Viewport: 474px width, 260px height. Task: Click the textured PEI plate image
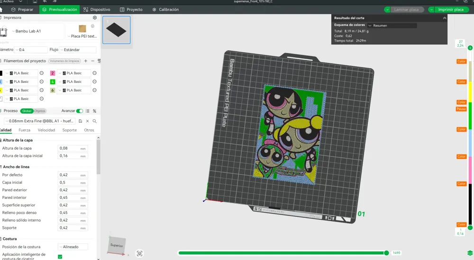[x=82, y=29]
